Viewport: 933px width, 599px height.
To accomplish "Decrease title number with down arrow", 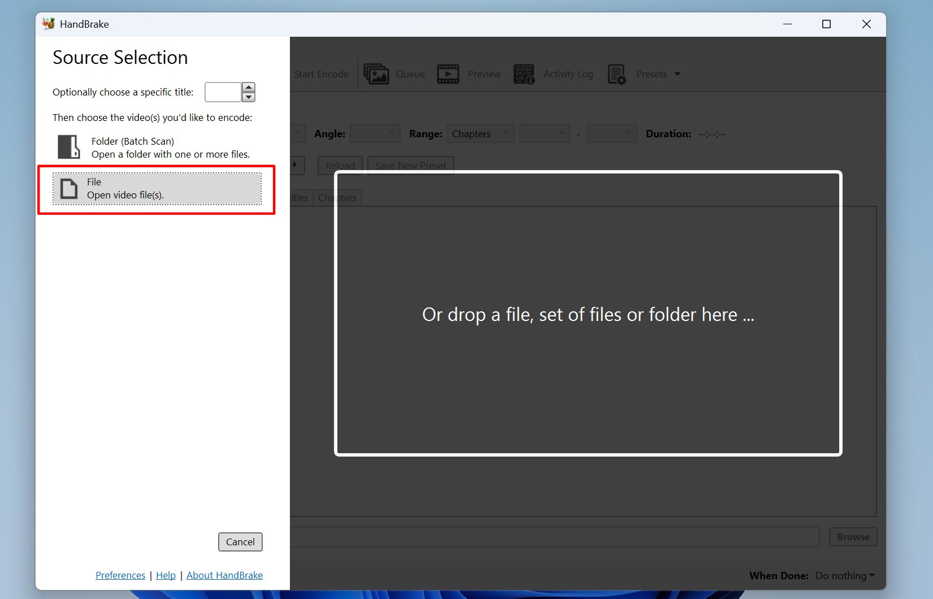I will [x=248, y=97].
